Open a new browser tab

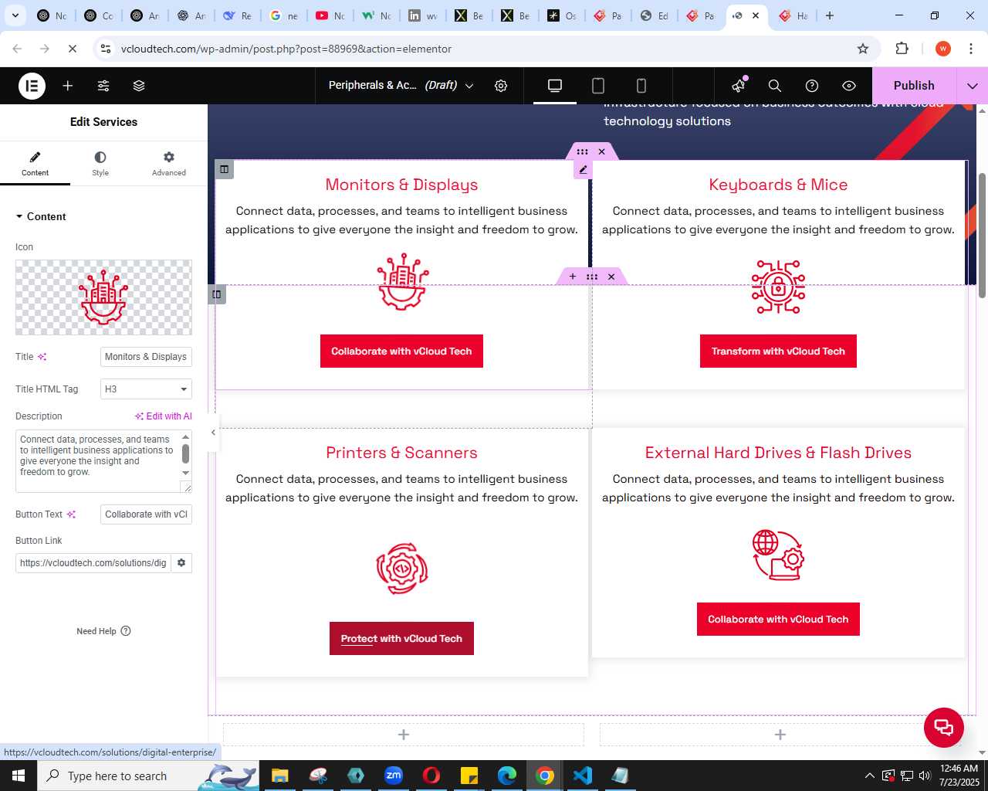coord(830,15)
